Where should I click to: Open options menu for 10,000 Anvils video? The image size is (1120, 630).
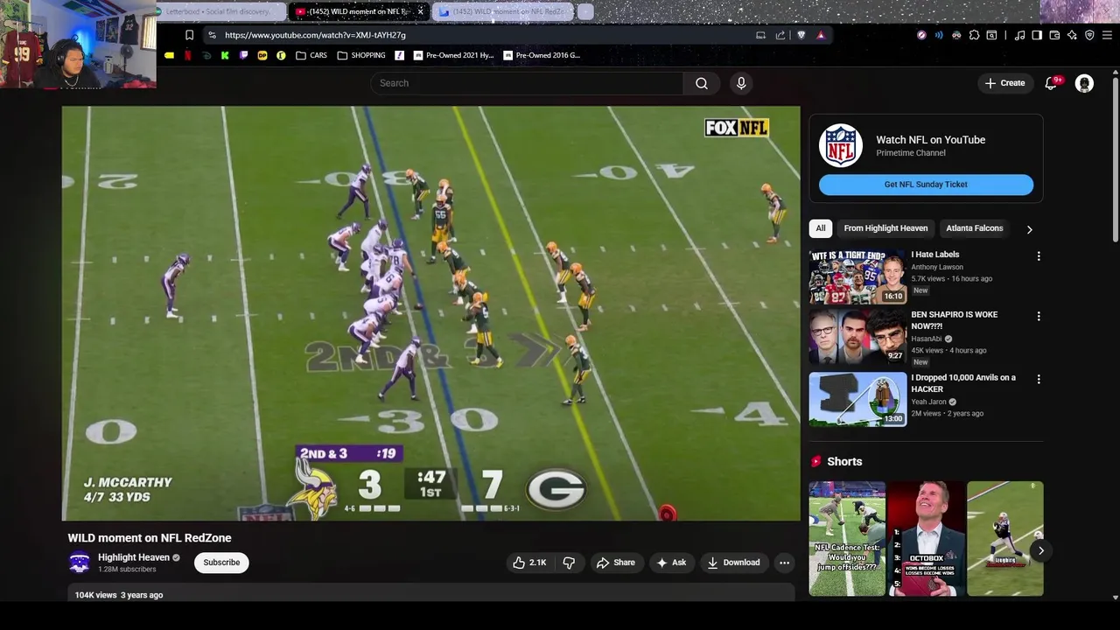click(x=1039, y=379)
